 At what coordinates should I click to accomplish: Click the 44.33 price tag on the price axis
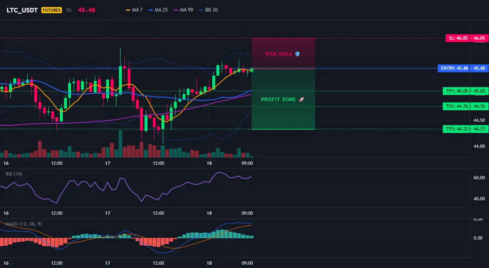click(480, 129)
